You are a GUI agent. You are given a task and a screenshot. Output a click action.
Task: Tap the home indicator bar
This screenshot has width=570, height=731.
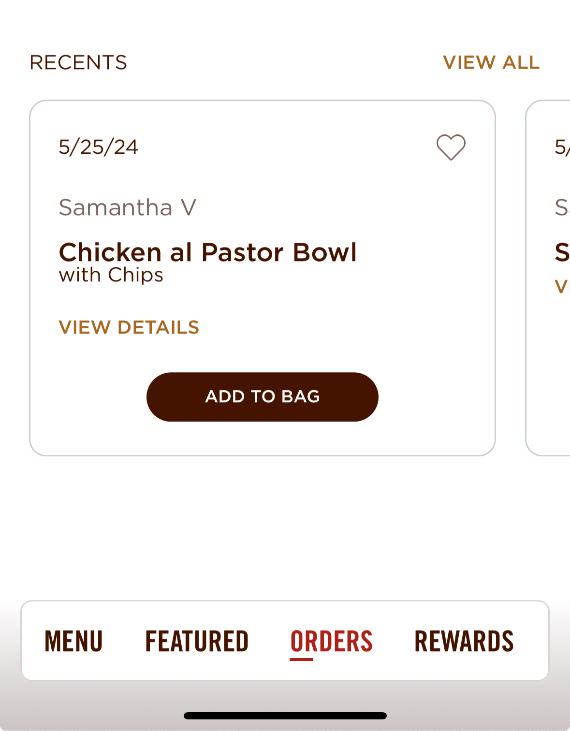click(x=285, y=716)
